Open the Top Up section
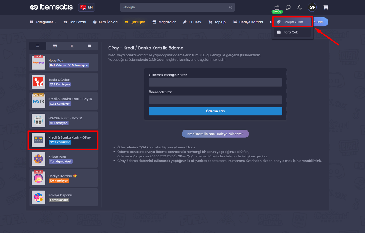This screenshot has height=233, width=365. (217, 22)
